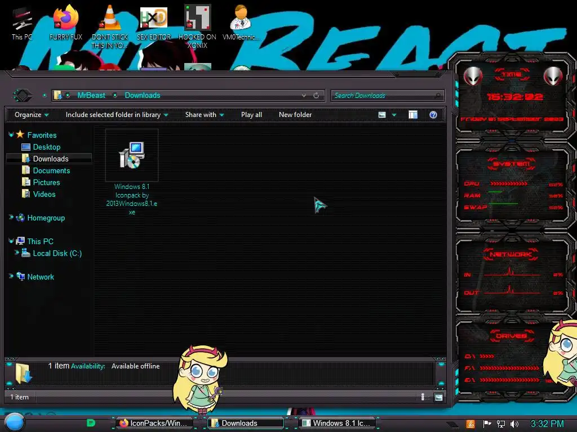Viewport: 577px width, 432px height.
Task: Switch to large icons view in status bar
Action: coord(438,397)
